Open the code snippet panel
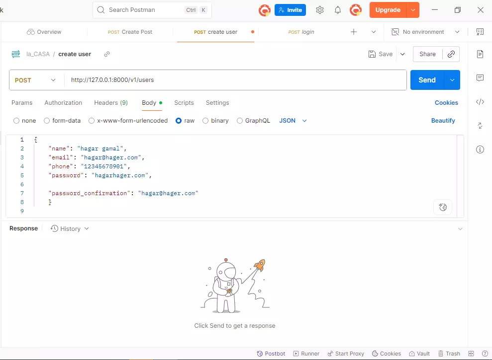This screenshot has width=492, height=360. coord(480,102)
